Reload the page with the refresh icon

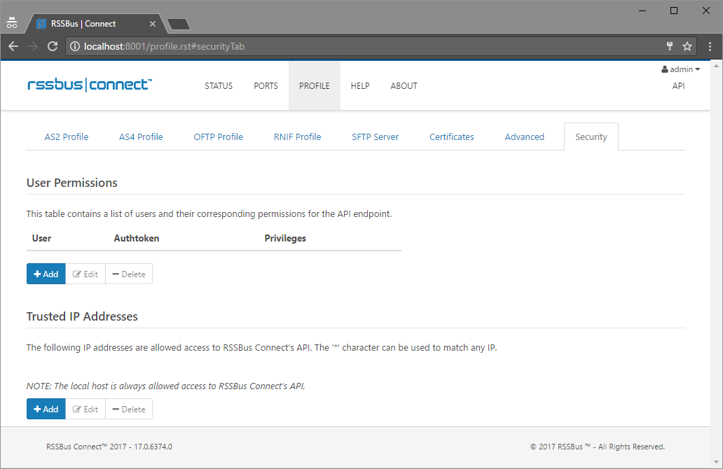pos(53,46)
